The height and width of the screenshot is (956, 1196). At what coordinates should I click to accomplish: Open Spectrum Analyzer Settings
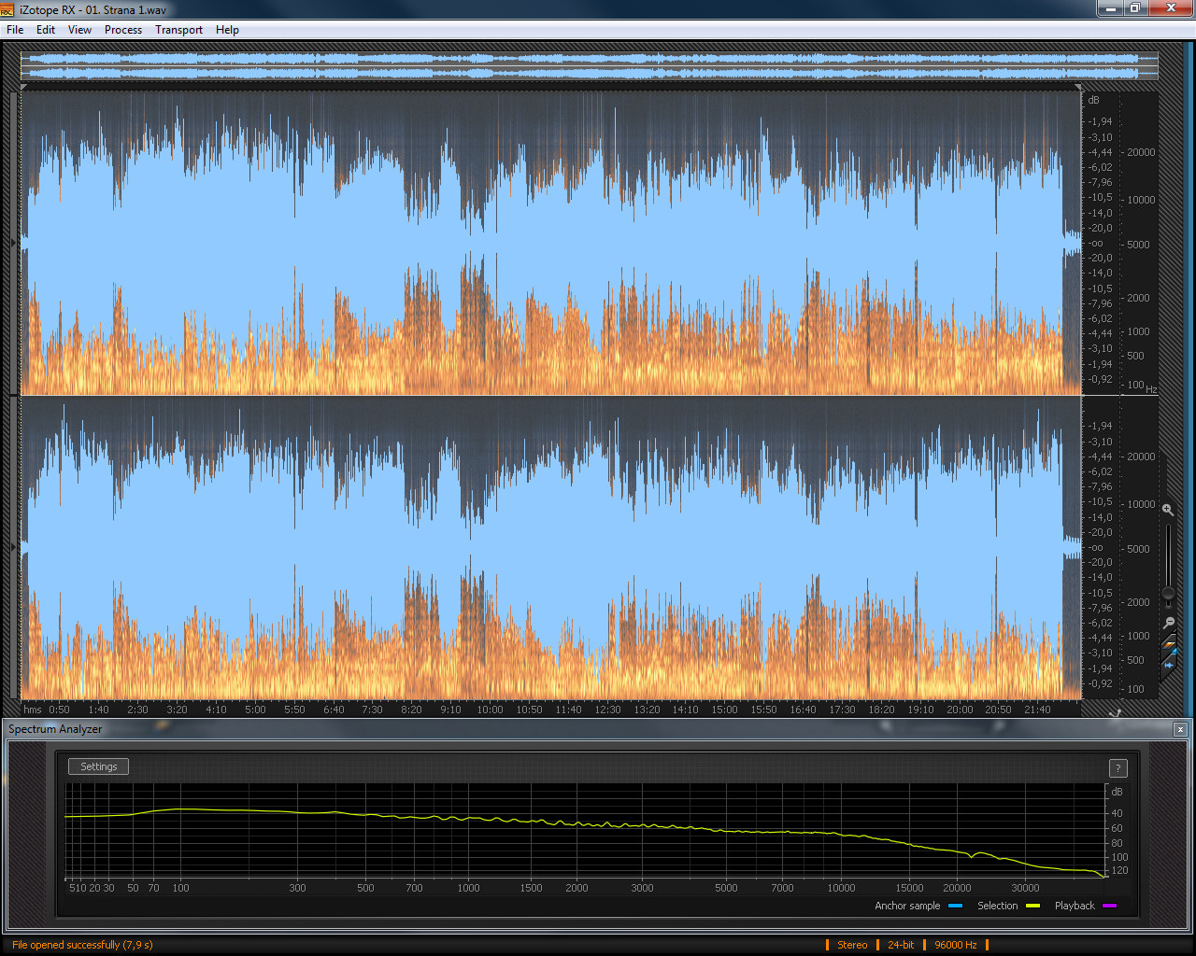coord(98,766)
